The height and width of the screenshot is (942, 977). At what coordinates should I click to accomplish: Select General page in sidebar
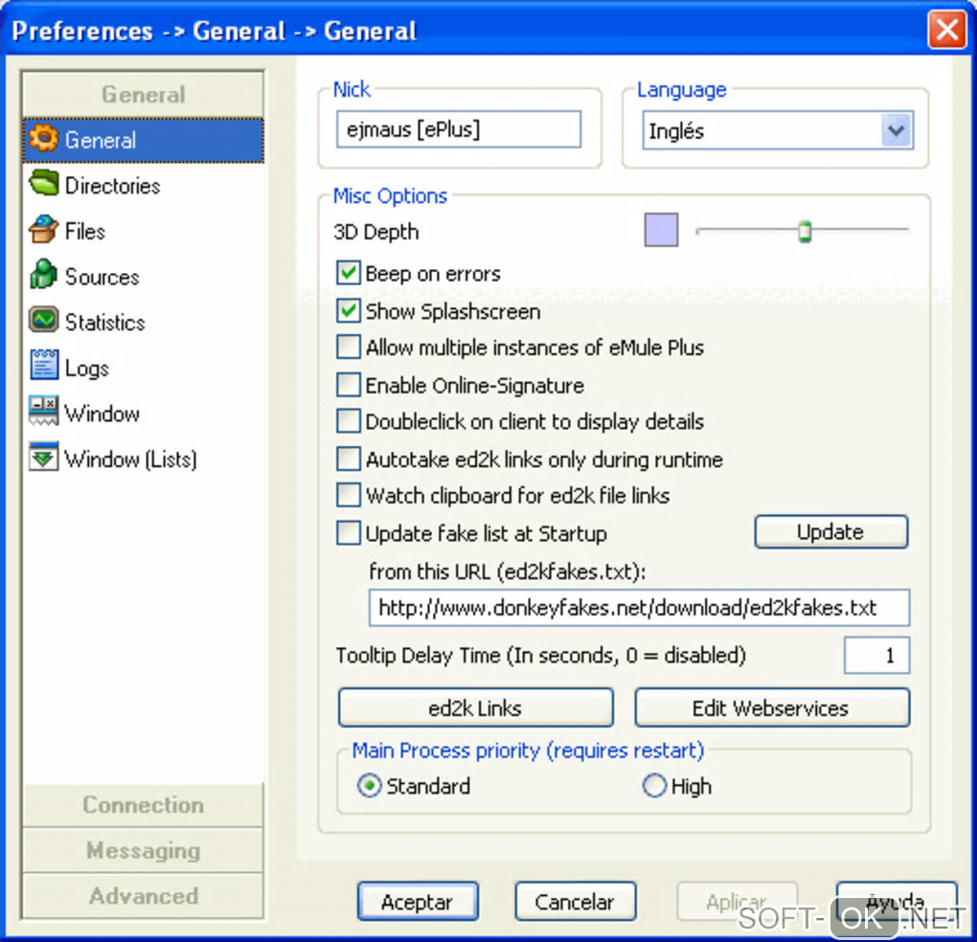click(143, 140)
